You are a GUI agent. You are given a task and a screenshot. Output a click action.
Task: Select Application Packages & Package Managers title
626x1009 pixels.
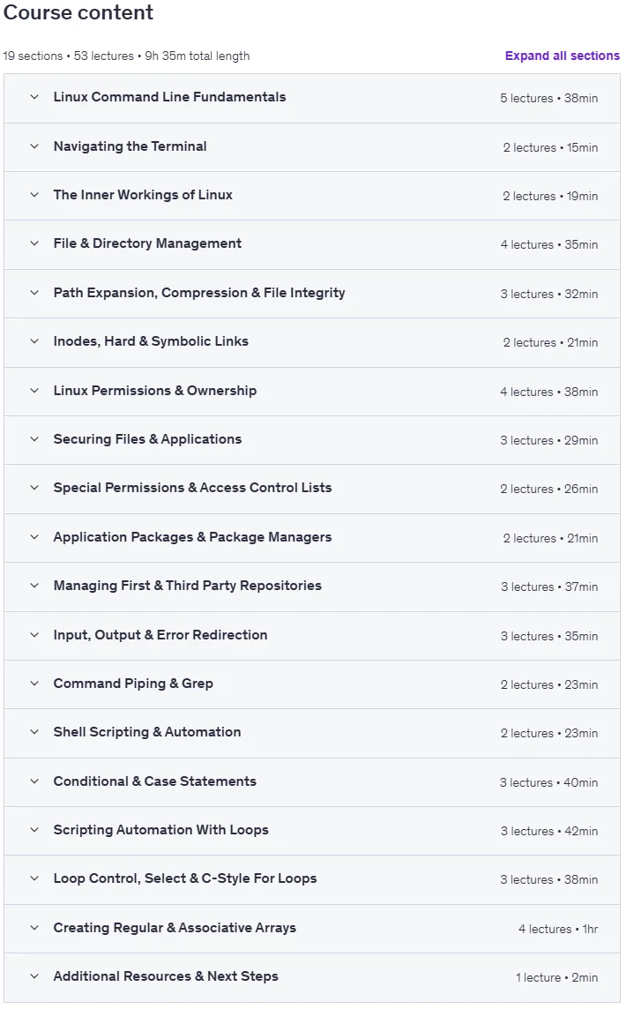click(x=192, y=537)
